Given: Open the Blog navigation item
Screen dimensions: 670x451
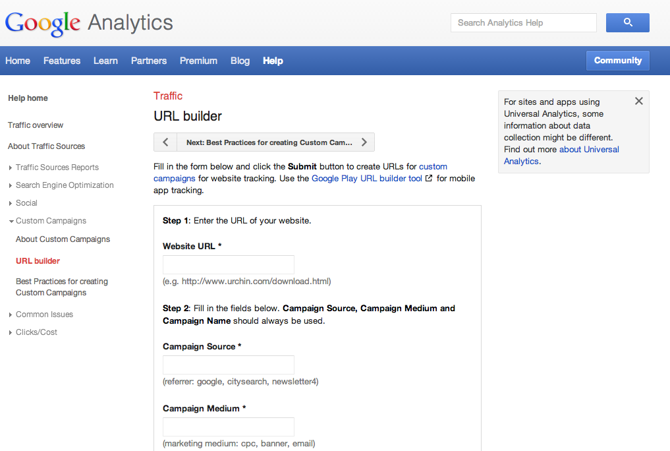Looking at the screenshot, I should pyautogui.click(x=240, y=61).
